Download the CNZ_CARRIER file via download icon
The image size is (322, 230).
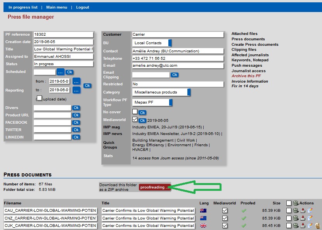coord(303,218)
